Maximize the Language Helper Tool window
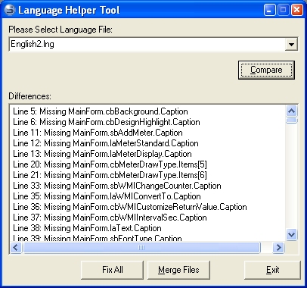307x288 pixels. point(284,11)
